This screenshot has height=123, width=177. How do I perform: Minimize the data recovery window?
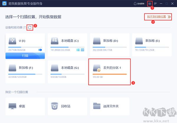tap(161, 4)
